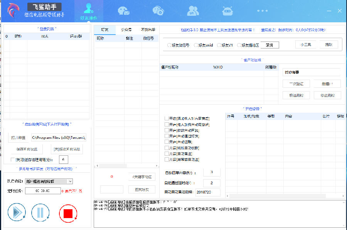Image resolution: width=347 pixels, height=230 pixels.
Task: Click the 小工具 button
Action: pyautogui.click(x=305, y=45)
